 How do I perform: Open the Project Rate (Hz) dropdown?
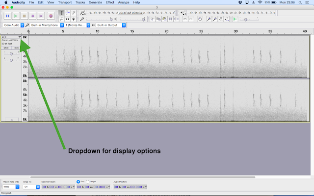(11, 187)
